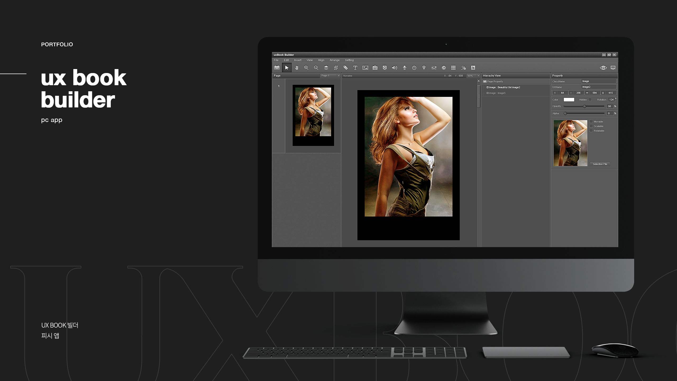Click the webcam tool icon
The image size is (677, 381).
(385, 68)
